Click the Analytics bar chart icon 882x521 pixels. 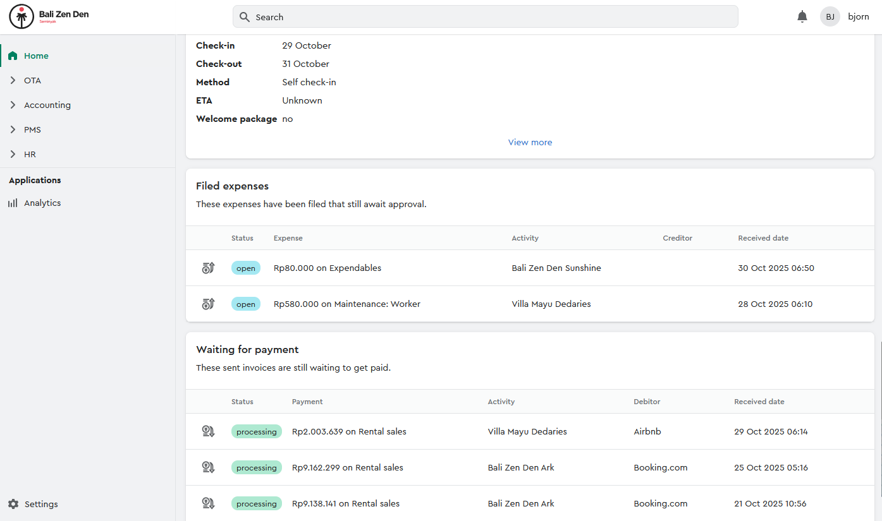[13, 203]
